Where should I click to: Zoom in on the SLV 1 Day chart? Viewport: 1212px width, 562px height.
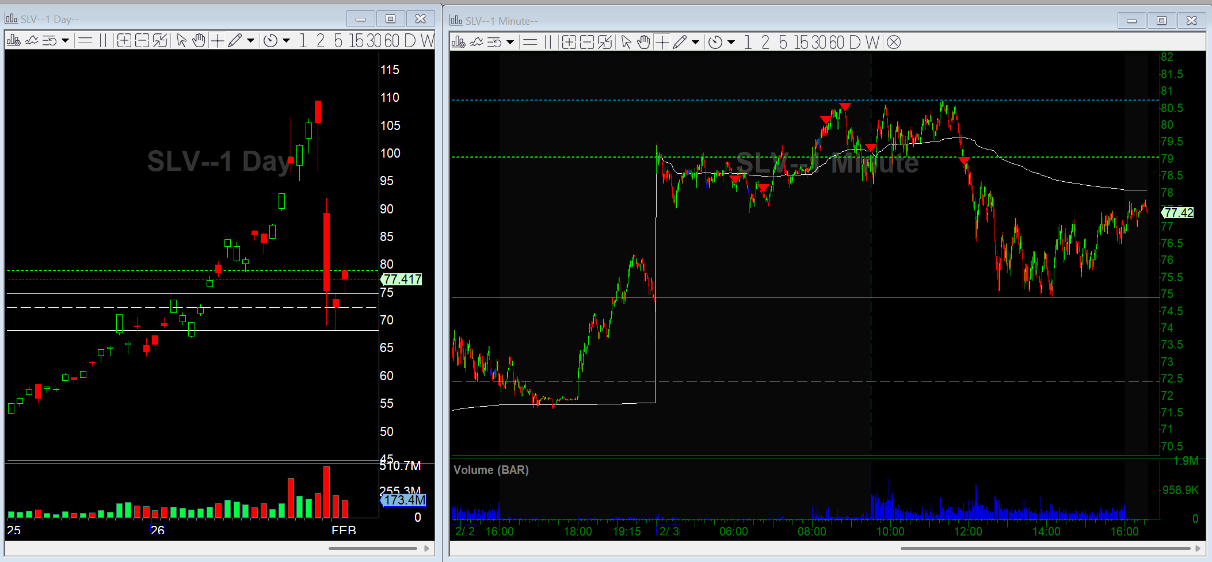click(x=124, y=40)
